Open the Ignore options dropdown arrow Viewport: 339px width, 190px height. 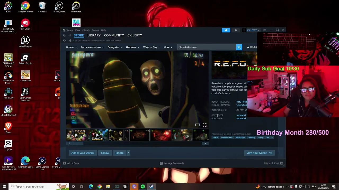click(x=128, y=153)
